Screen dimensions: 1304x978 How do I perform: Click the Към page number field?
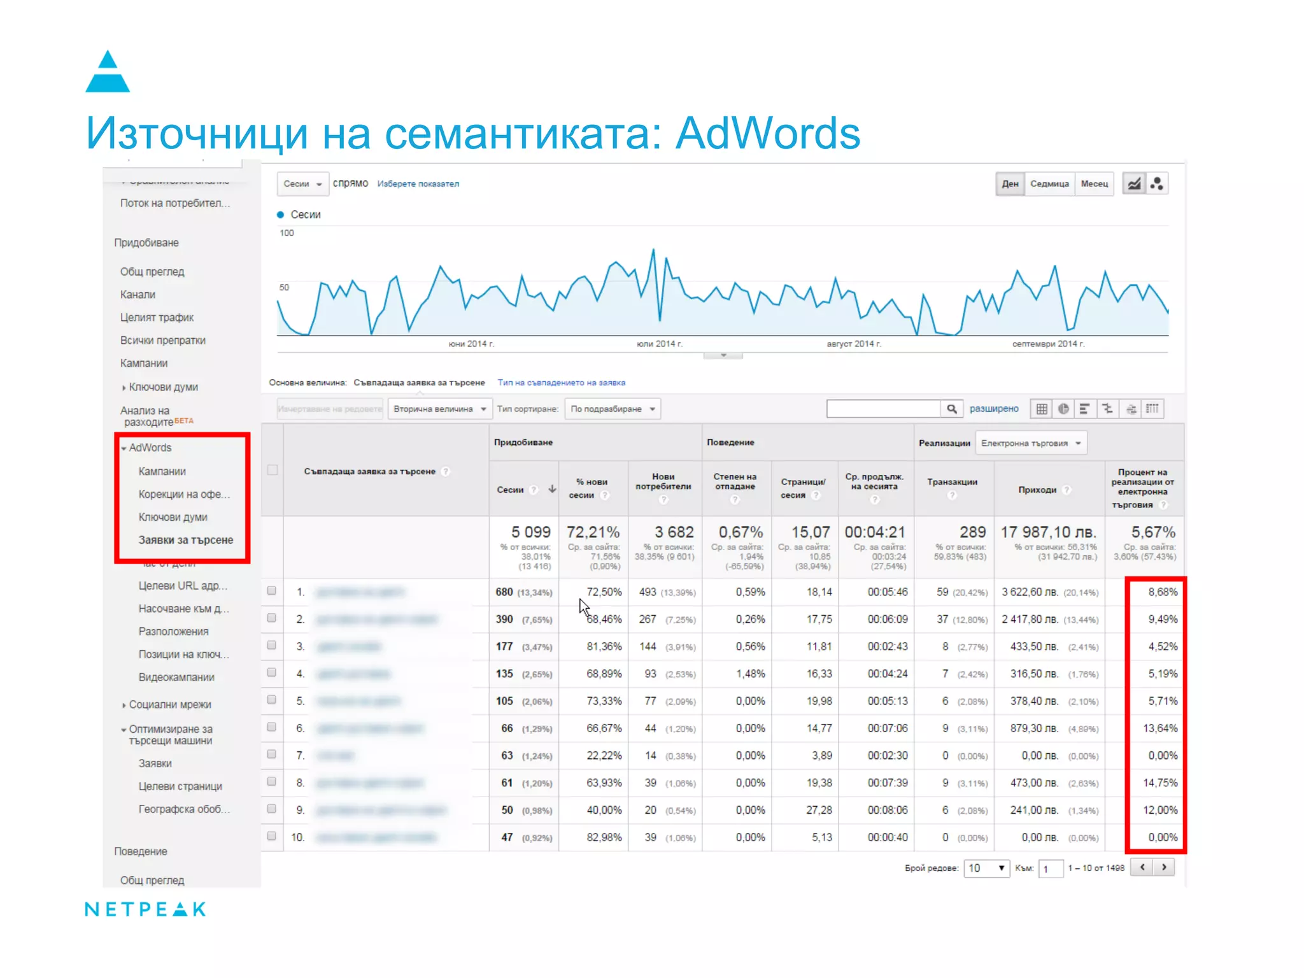coord(1051,868)
